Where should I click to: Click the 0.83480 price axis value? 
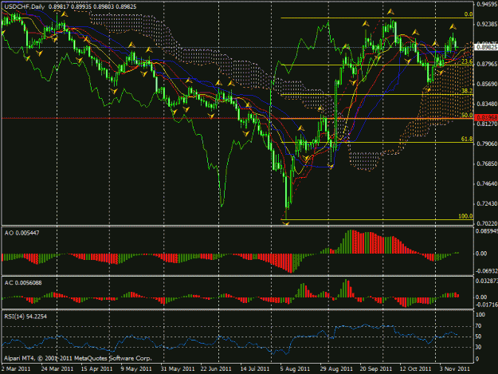487,104
